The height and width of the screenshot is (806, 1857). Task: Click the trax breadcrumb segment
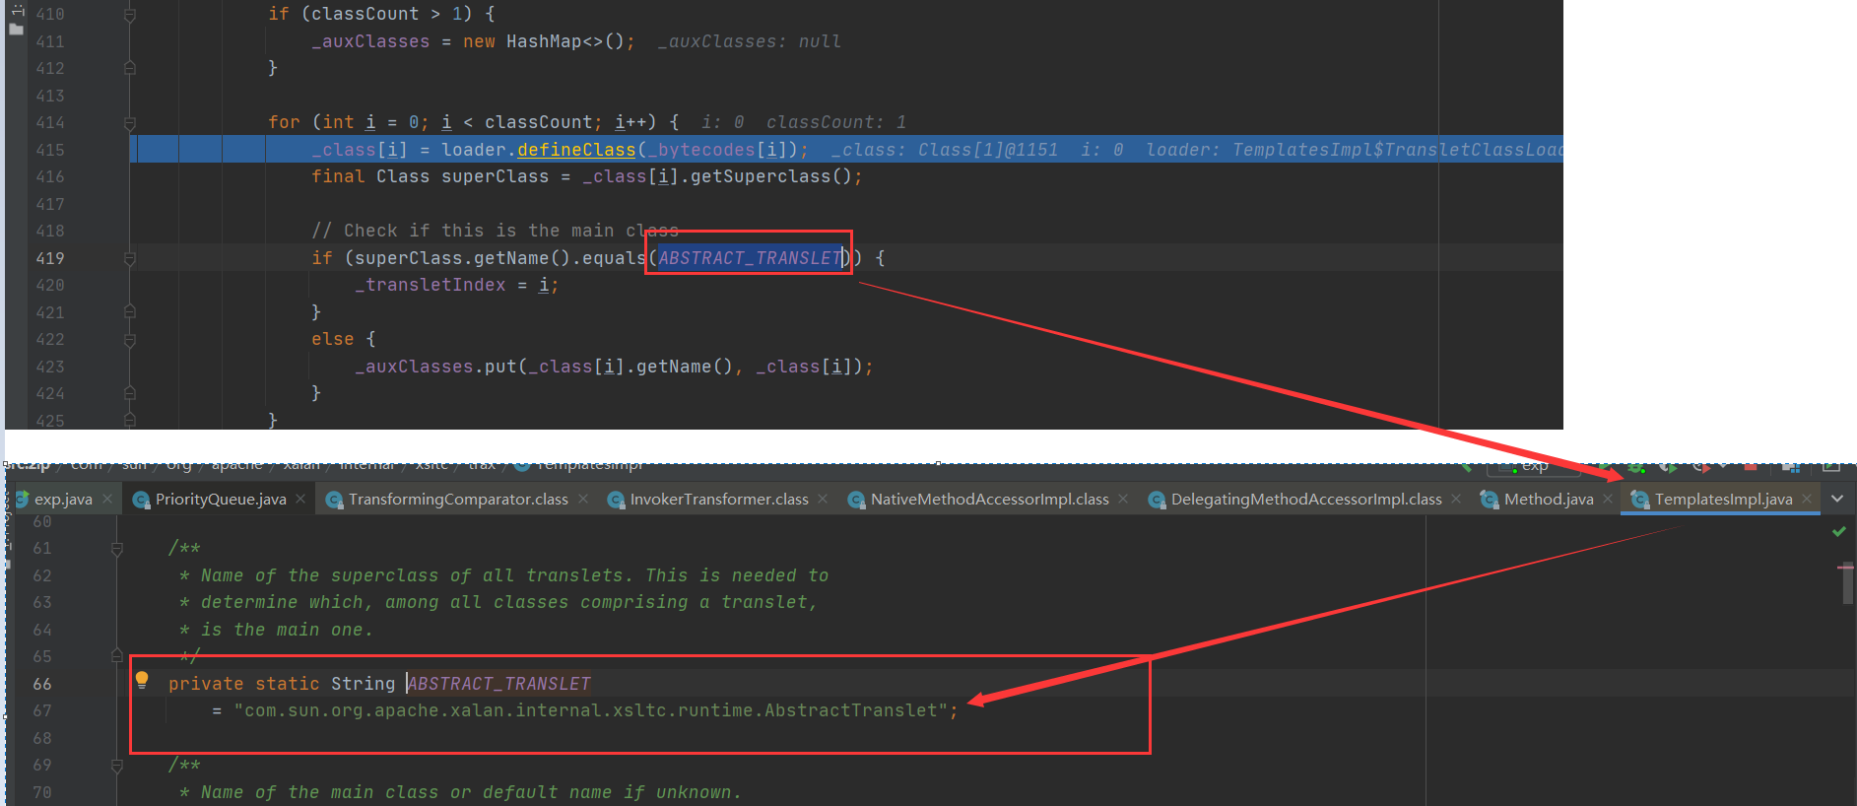pyautogui.click(x=482, y=465)
